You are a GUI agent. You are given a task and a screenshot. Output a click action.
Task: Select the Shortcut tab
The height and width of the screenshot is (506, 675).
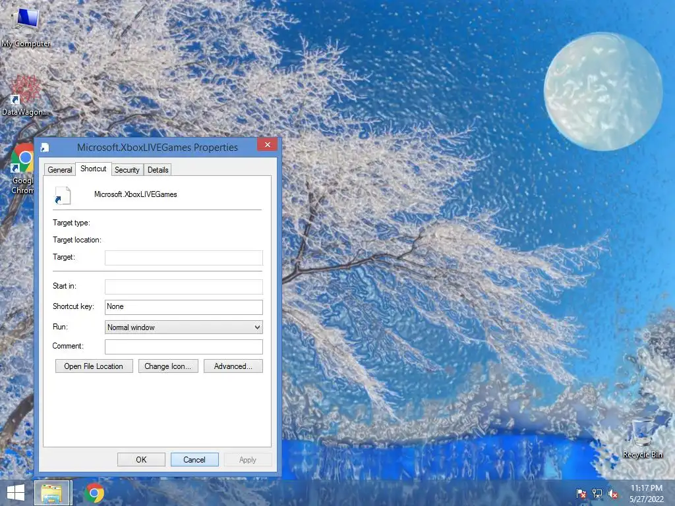[x=94, y=169]
